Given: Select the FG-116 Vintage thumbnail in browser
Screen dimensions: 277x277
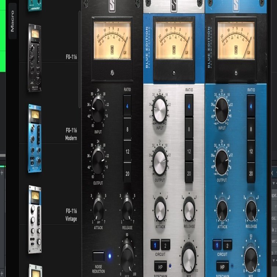Looking at the screenshot, I should point(35,219).
